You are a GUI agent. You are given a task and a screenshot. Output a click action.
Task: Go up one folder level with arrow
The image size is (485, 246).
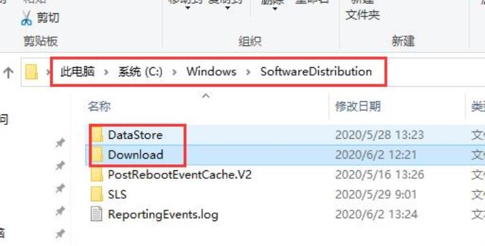point(8,72)
